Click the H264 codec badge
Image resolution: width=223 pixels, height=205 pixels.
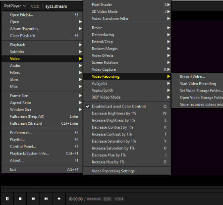[119, 199]
